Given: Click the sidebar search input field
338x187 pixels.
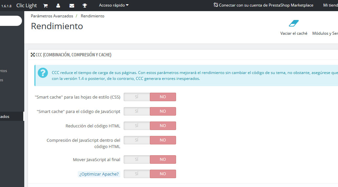Looking at the screenshot, I should click(11, 21).
